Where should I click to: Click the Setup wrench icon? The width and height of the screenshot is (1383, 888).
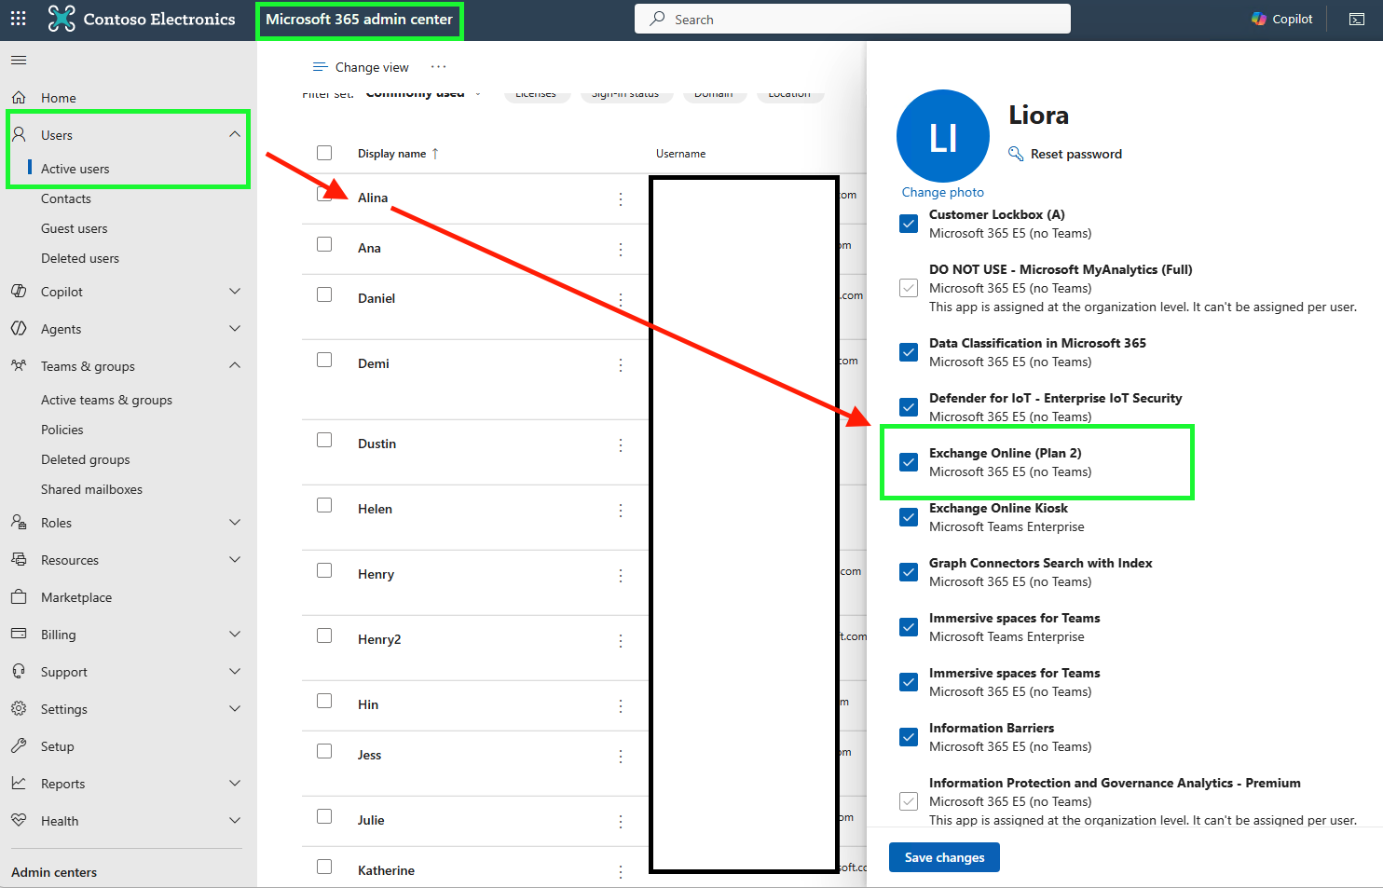tap(19, 746)
